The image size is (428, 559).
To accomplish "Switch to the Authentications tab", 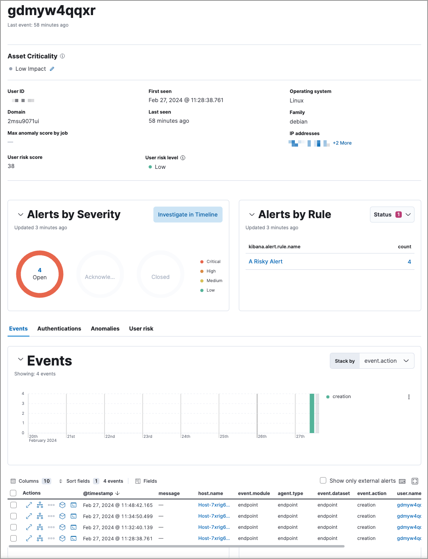I will tap(59, 329).
